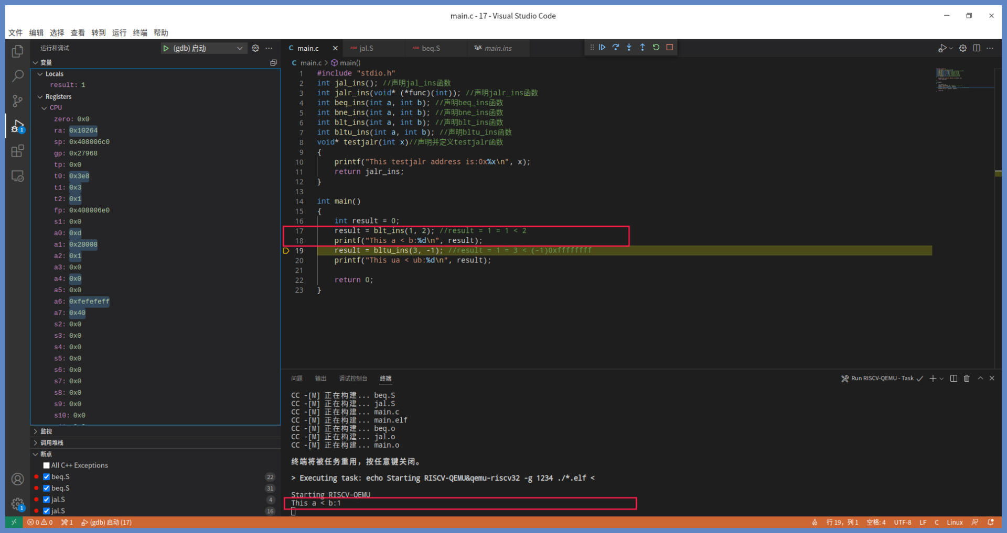Restart the debugging session
The height and width of the screenshot is (533, 1007).
pyautogui.click(x=656, y=47)
